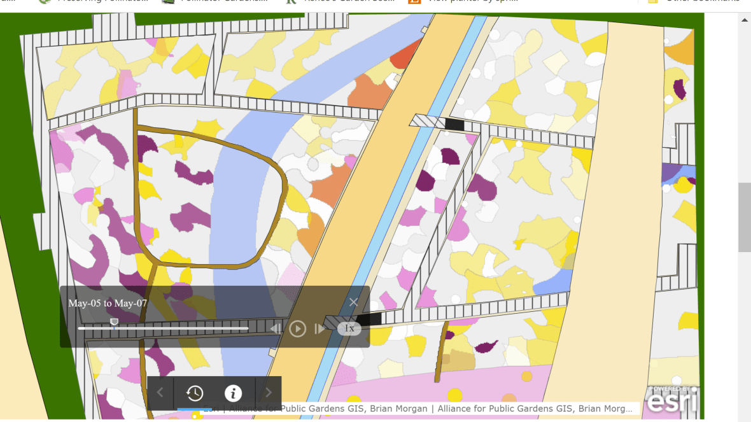Toggle the Time Slider clock widget
This screenshot has height=422, width=751.
tap(195, 393)
